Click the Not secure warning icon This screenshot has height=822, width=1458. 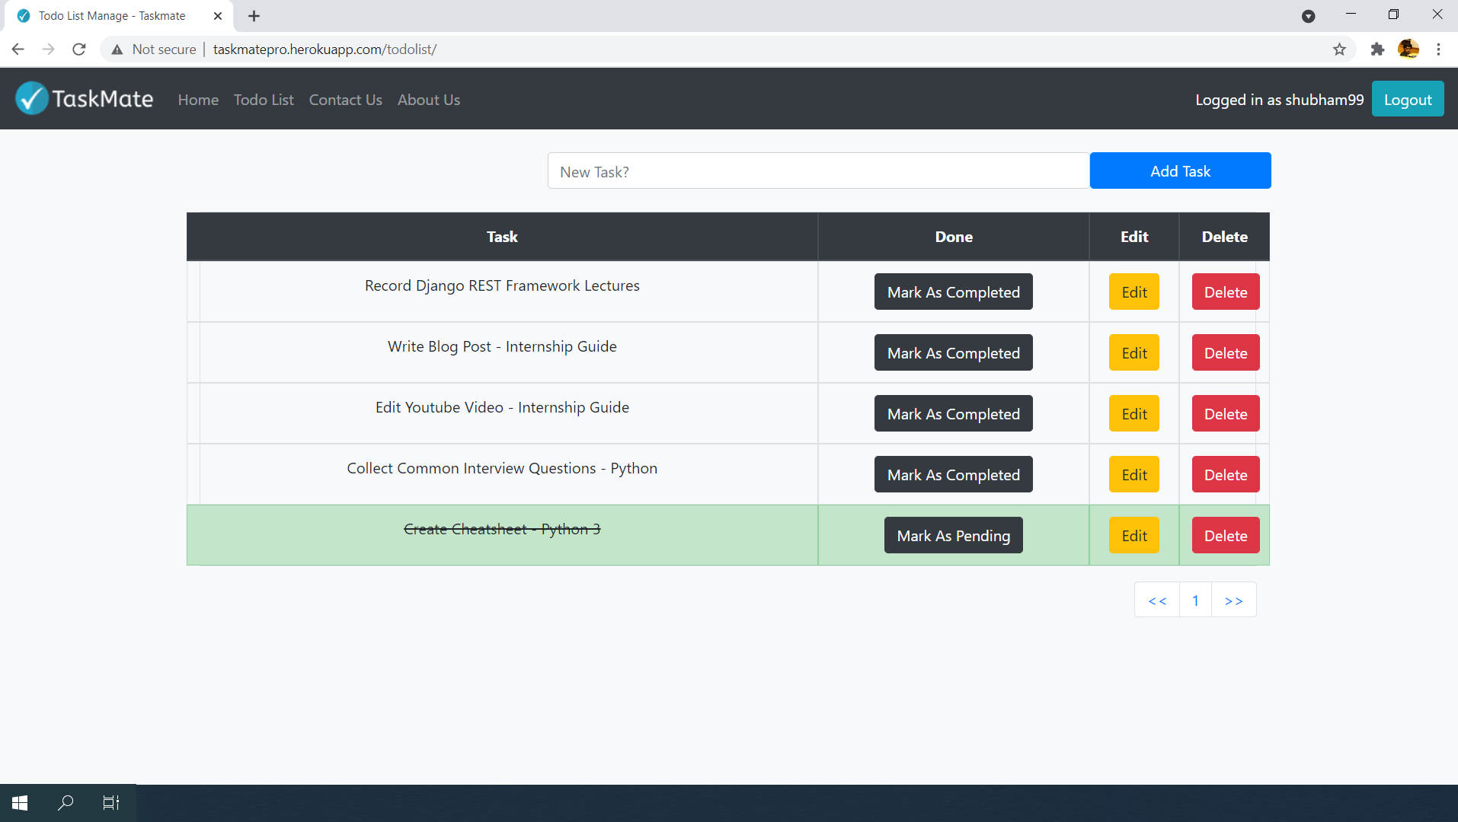[117, 49]
